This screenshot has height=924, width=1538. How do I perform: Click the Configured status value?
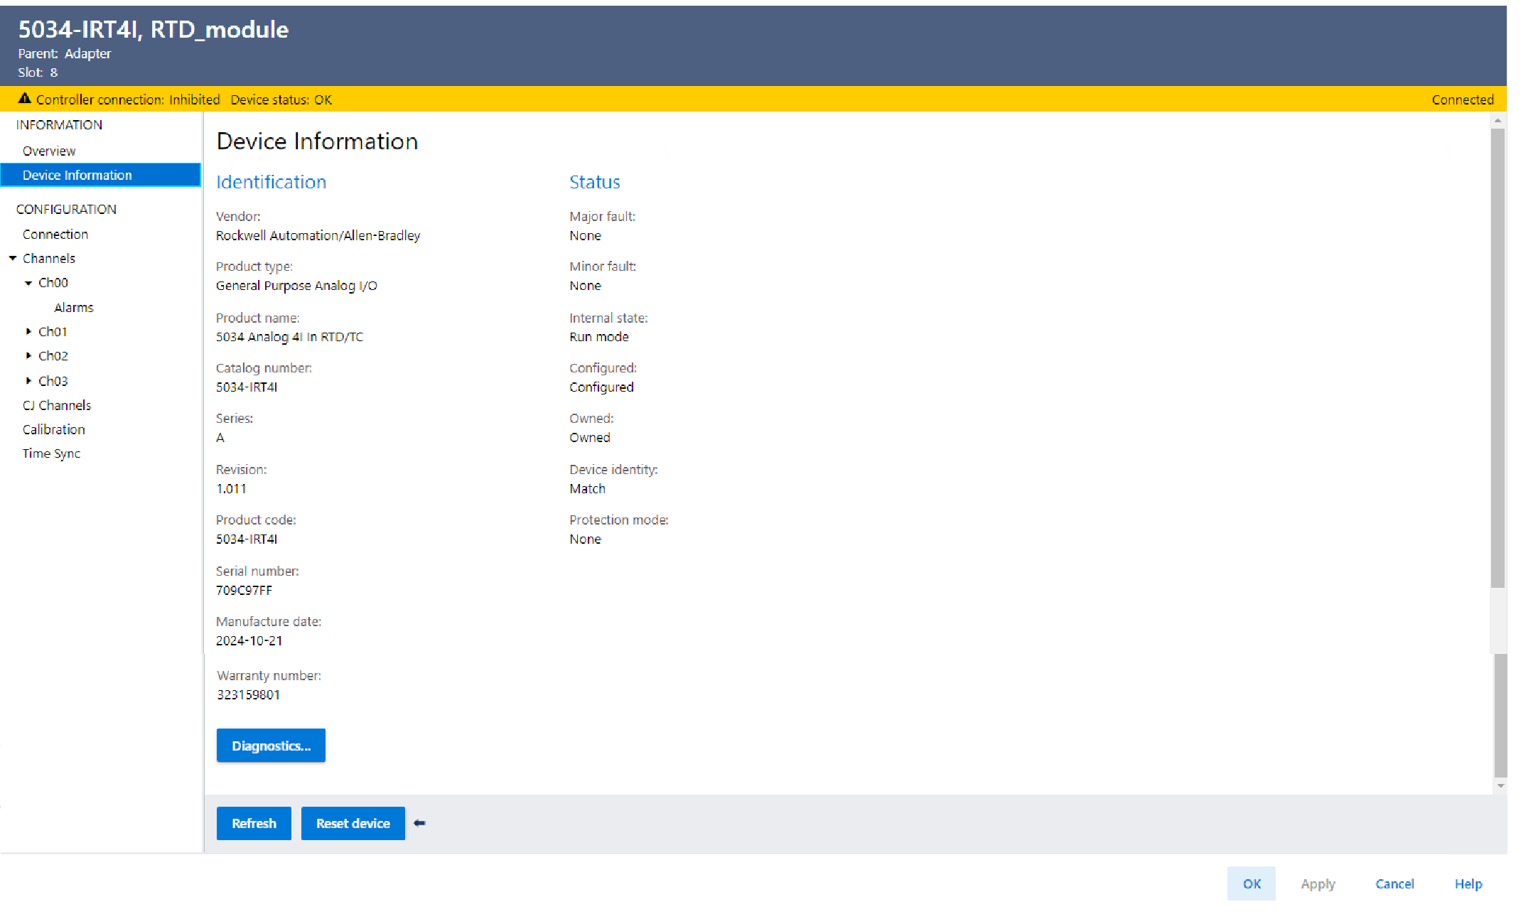point(601,387)
